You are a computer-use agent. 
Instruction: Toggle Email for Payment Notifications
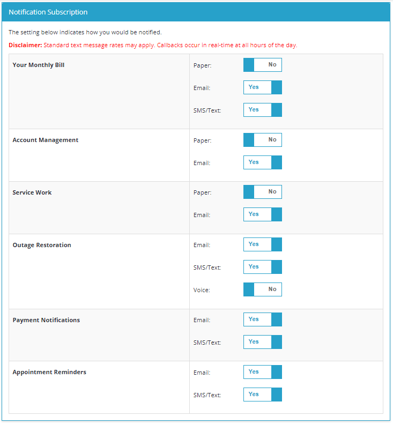(262, 319)
